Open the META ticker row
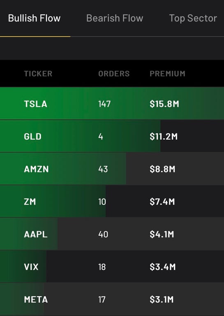Screen dimensions: 224x316 112,299
